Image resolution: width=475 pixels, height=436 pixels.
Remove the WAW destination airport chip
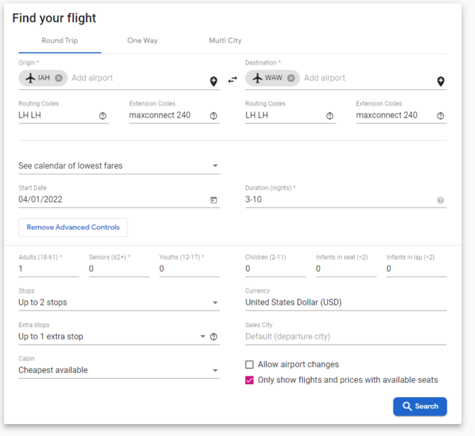pos(291,78)
